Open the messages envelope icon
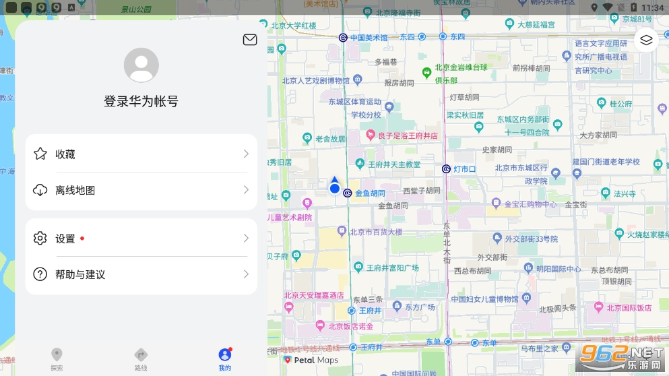The width and height of the screenshot is (669, 376). tap(250, 40)
